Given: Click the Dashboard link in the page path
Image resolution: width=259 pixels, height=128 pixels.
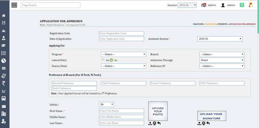Looking at the screenshot, I should (210, 24).
